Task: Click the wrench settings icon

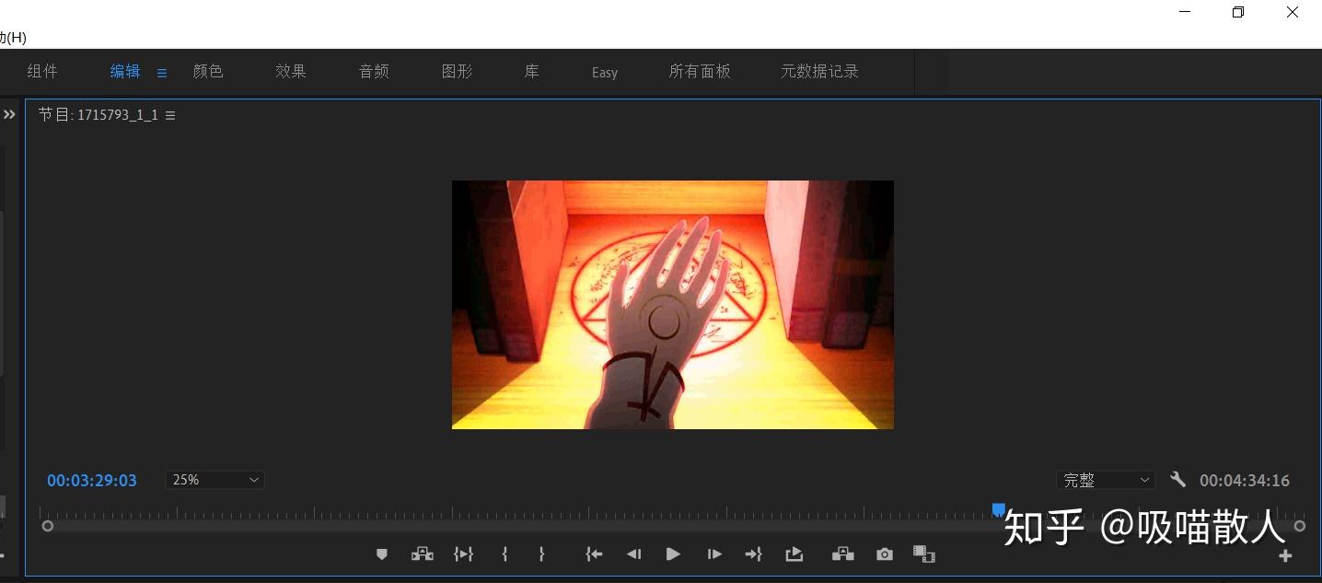Action: [1178, 479]
